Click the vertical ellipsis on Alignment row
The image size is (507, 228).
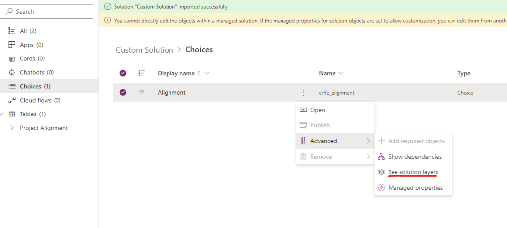point(303,92)
